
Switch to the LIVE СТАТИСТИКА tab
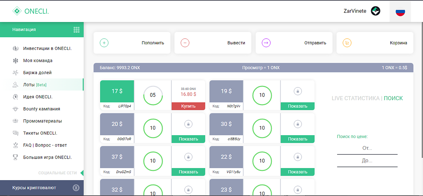(355, 98)
